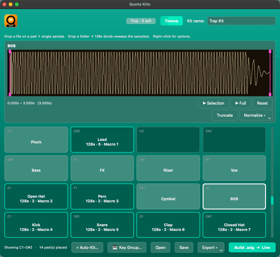280x257 pixels.
Task: Select the Vox pad on B1
Action: tap(234, 168)
